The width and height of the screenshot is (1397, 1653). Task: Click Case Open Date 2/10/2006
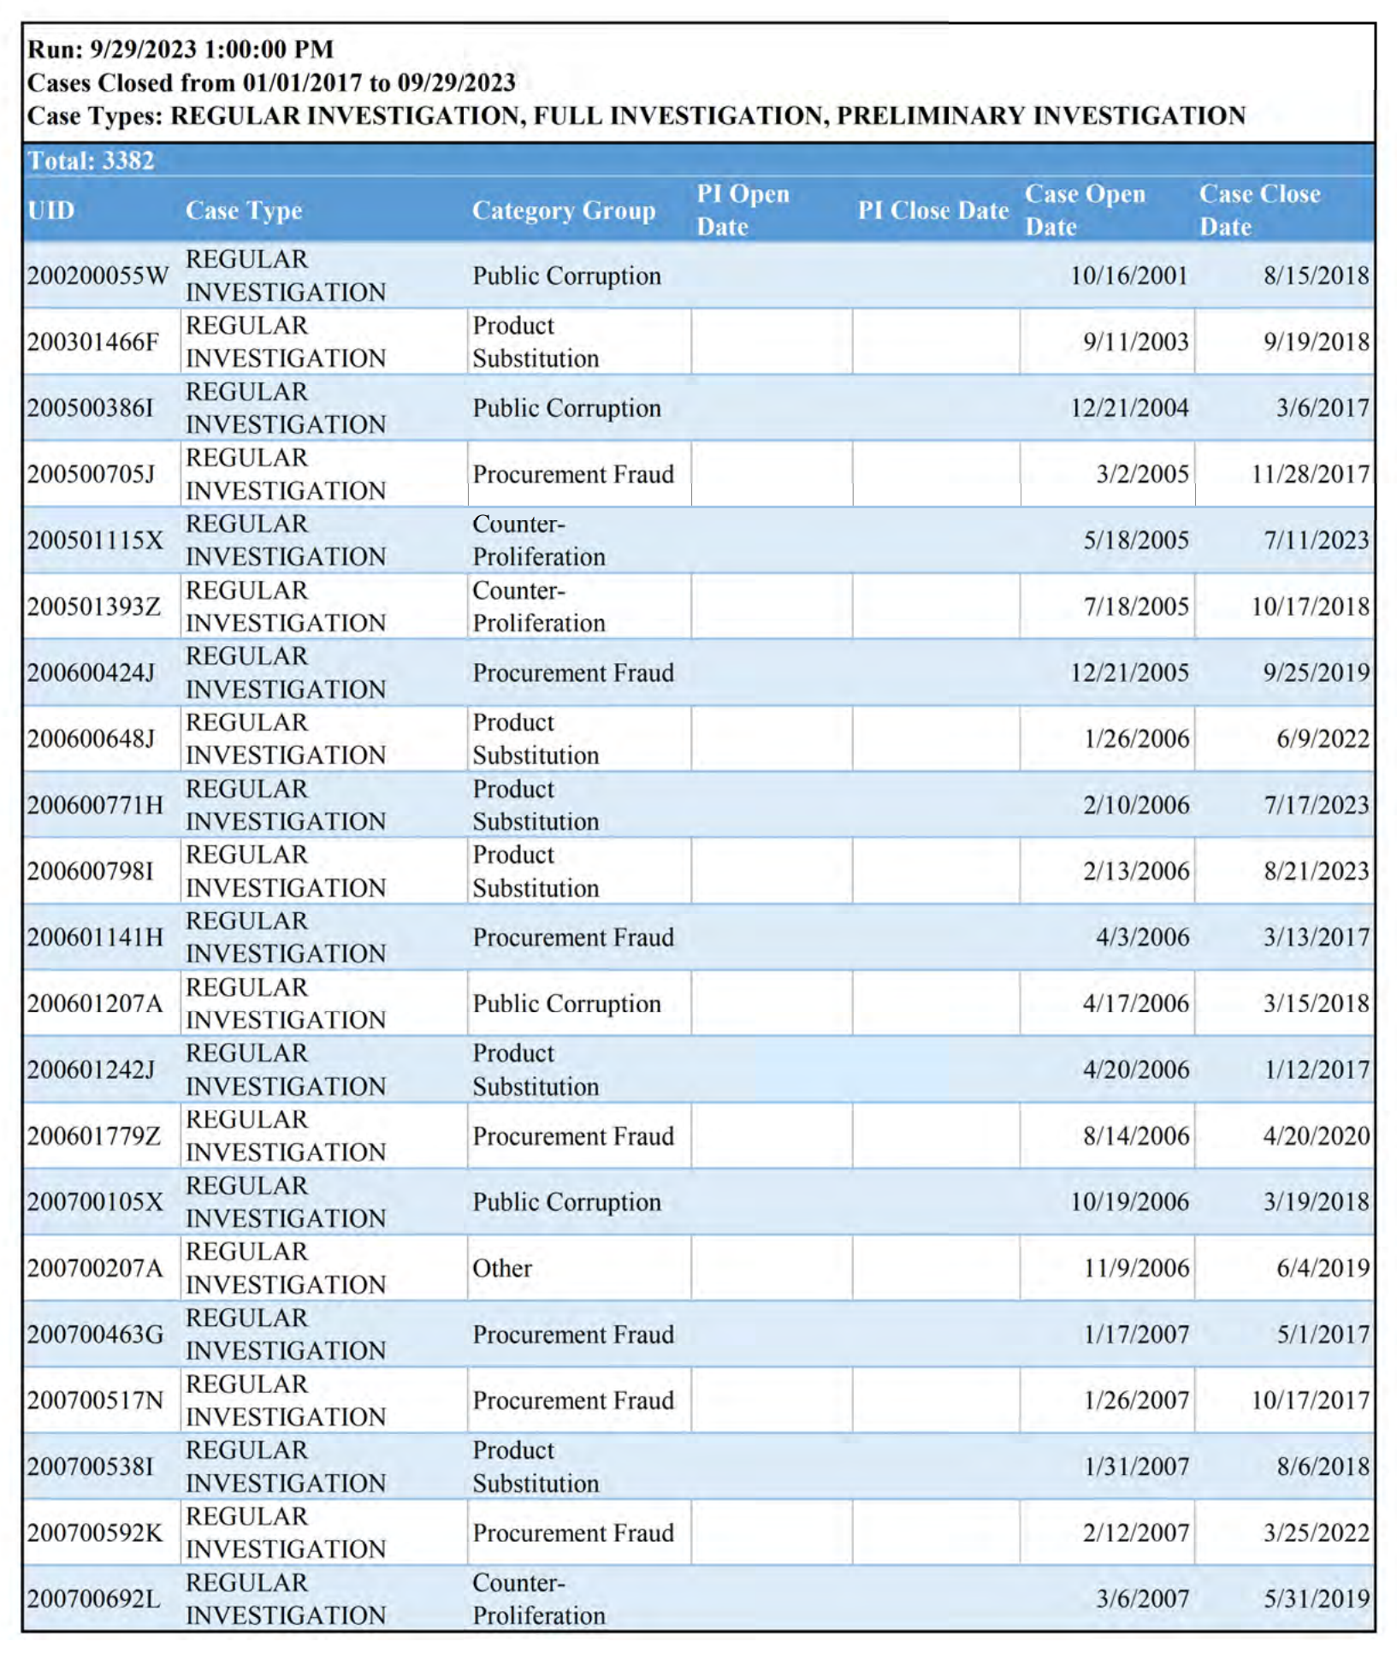click(1136, 805)
